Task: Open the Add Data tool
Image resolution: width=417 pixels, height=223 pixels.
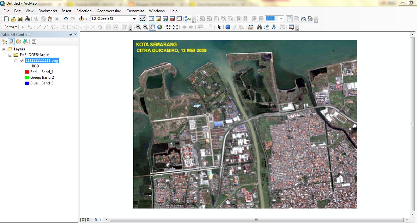Action: point(82,19)
